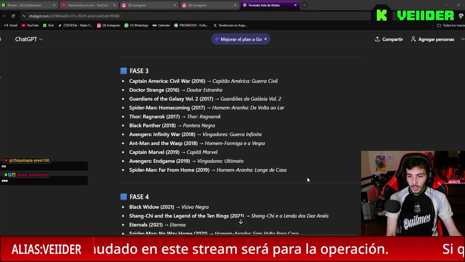Screen dimensions: 465x262
Task: Click Guardians of the Galaxy Vol. 2 line
Action: (205, 99)
